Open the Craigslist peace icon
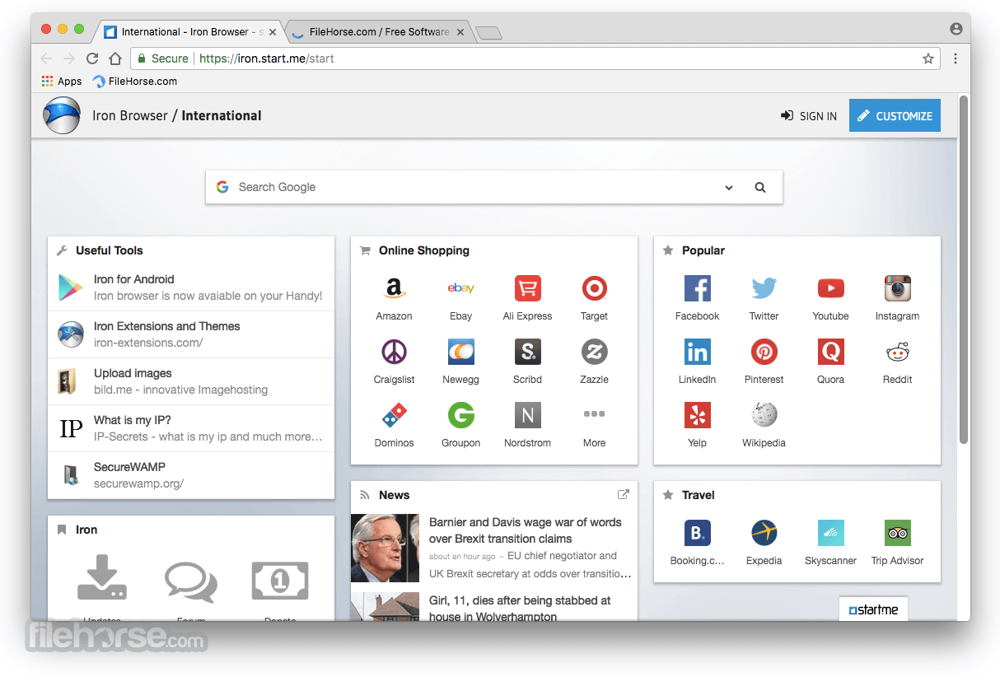 (x=394, y=352)
